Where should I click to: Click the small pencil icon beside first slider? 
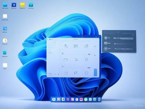click(x=95, y=55)
